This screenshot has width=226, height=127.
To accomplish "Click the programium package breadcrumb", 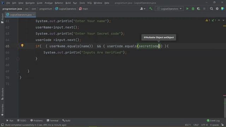I will [46, 9].
